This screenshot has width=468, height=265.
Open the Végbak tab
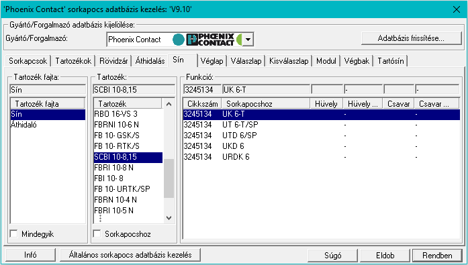[x=357, y=61]
